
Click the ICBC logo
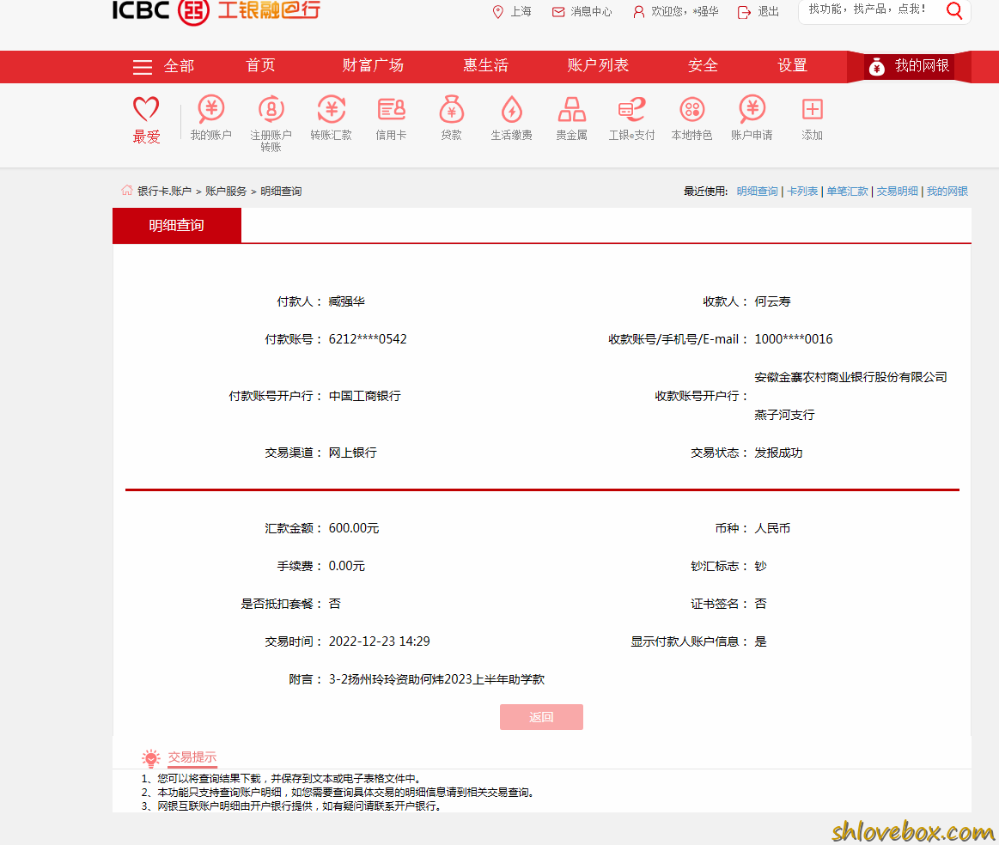pyautogui.click(x=216, y=11)
